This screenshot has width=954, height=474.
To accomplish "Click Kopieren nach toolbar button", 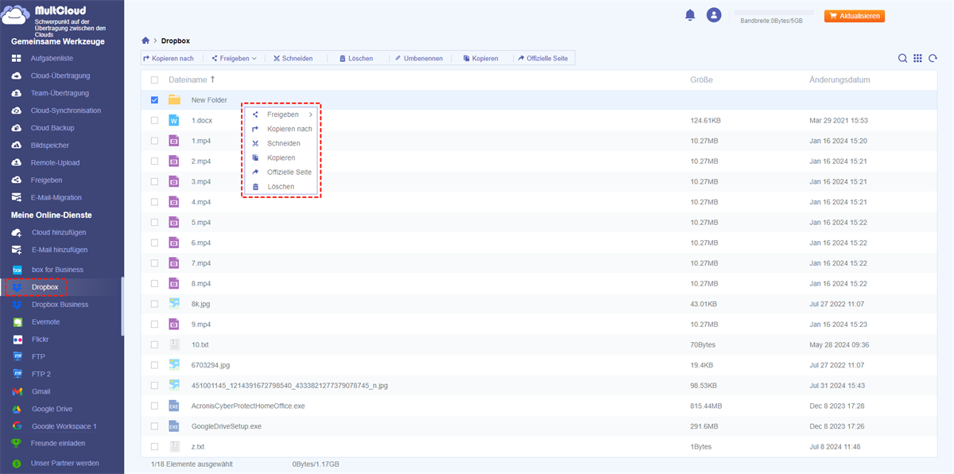I will click(x=169, y=58).
